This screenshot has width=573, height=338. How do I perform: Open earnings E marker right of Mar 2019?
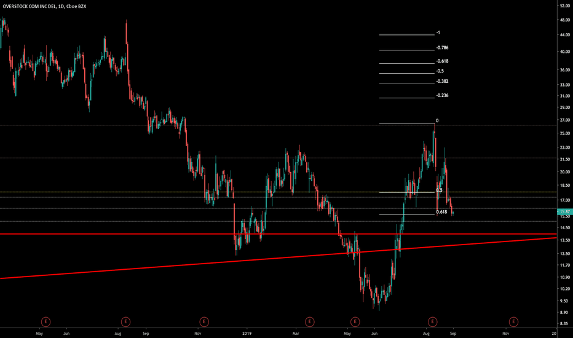(x=309, y=322)
